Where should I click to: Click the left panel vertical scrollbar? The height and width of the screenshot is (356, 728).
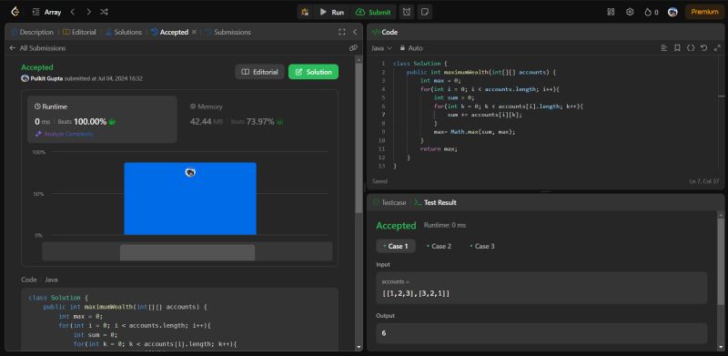(x=359, y=138)
